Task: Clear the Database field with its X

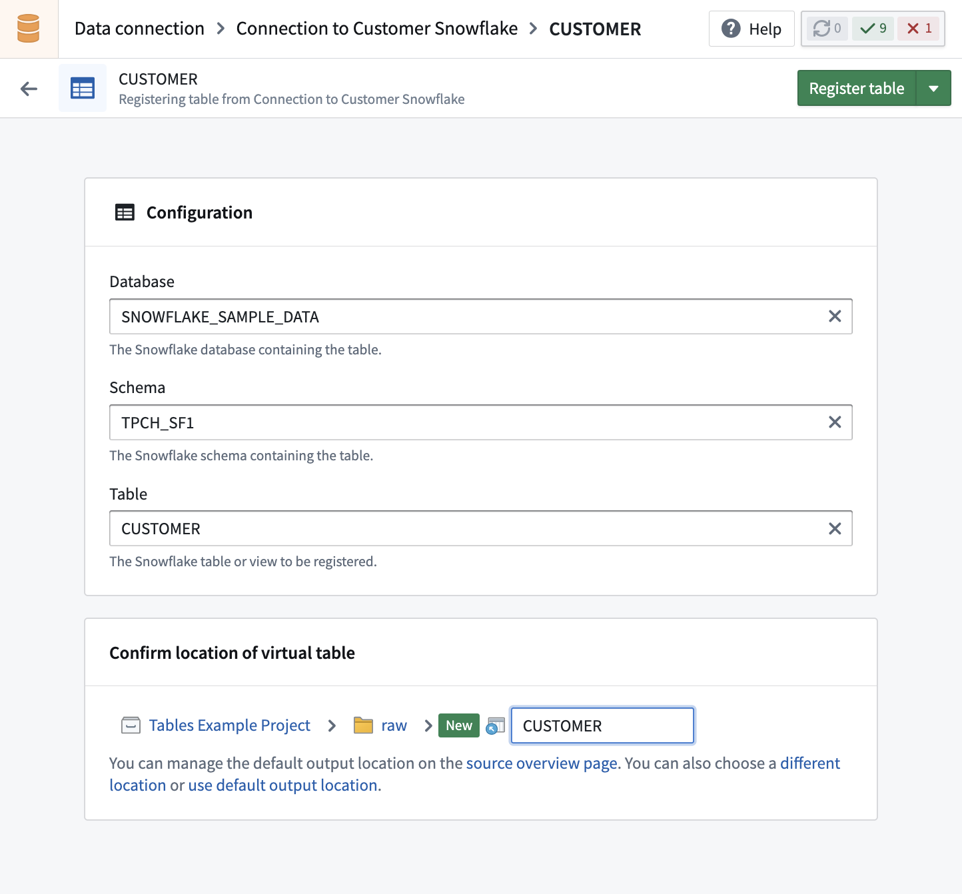Action: coord(835,316)
